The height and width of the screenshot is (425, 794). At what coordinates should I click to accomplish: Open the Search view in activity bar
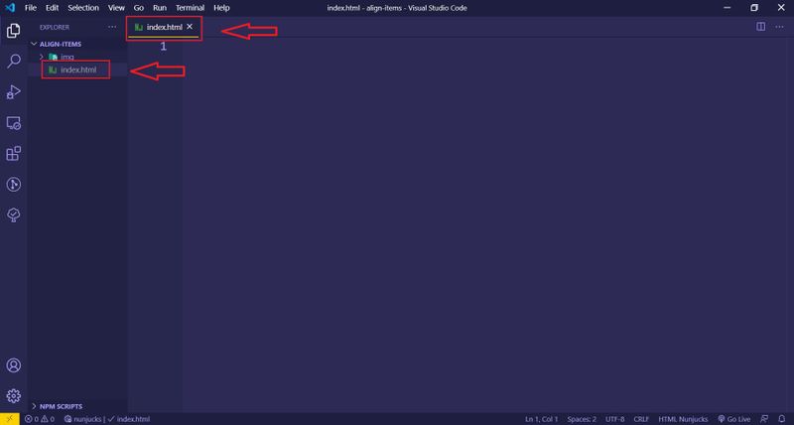click(14, 62)
